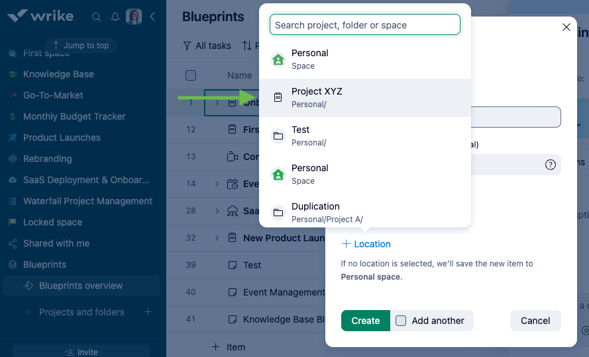Click the Locked space flag icon
Screen dimensions: 589x357
(12, 222)
